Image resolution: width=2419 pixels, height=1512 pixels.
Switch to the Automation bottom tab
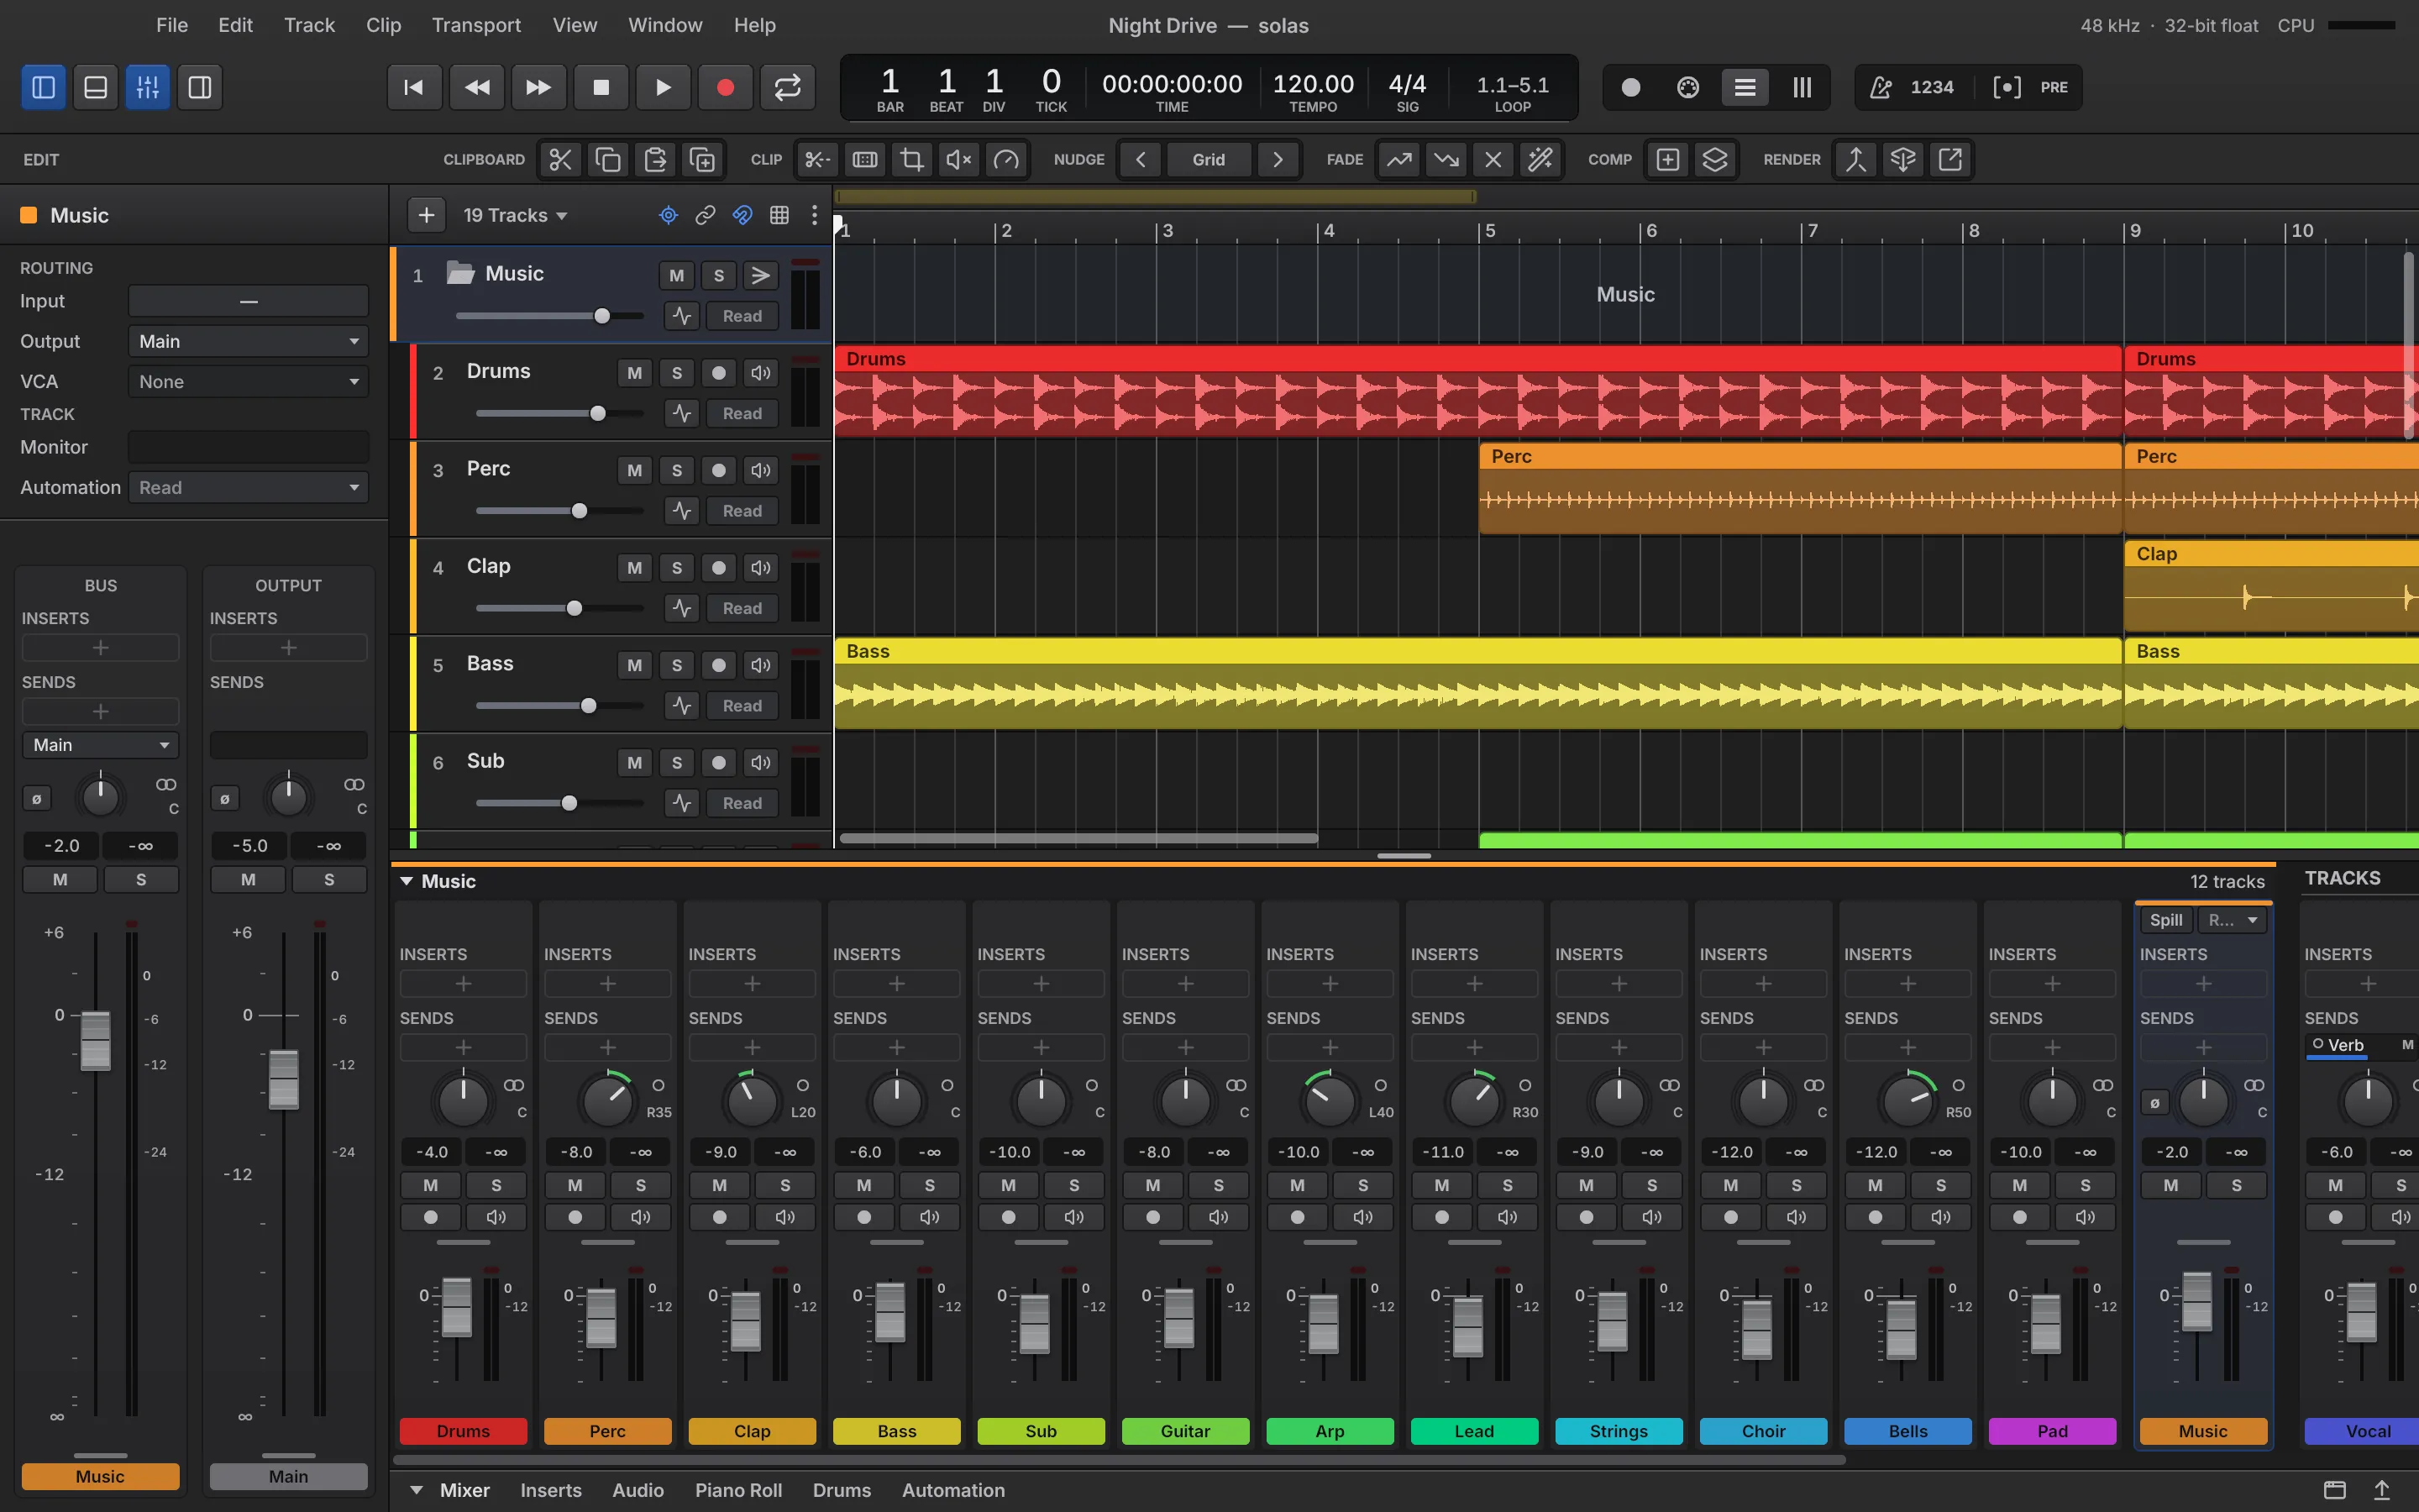952,1490
